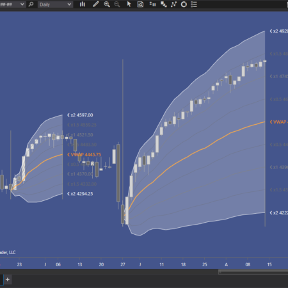Image resolution: width=288 pixels, height=288 pixels.
Task: Click the x2 4920 label on the right
Action: 279,31
